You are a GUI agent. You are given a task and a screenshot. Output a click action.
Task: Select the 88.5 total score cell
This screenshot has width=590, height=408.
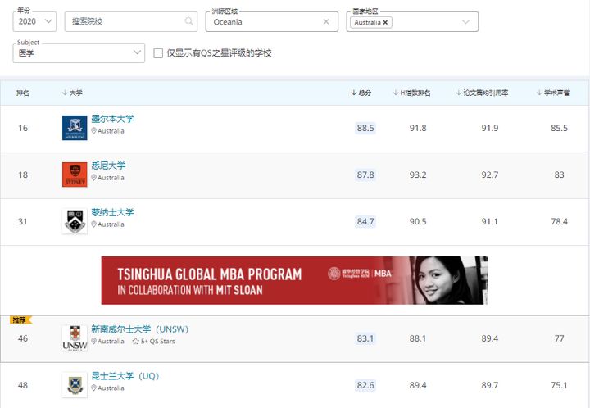point(365,128)
